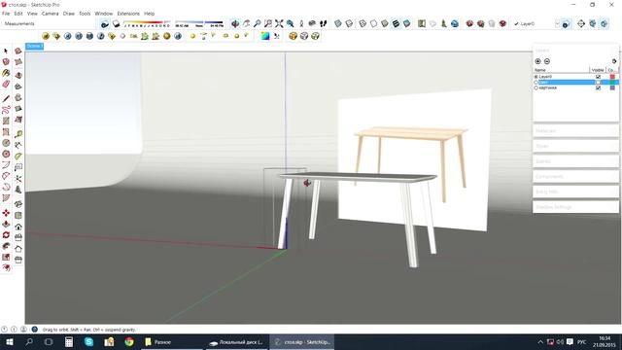Click the картинка layer color swatch
This screenshot has height=350, width=622.
(612, 87)
